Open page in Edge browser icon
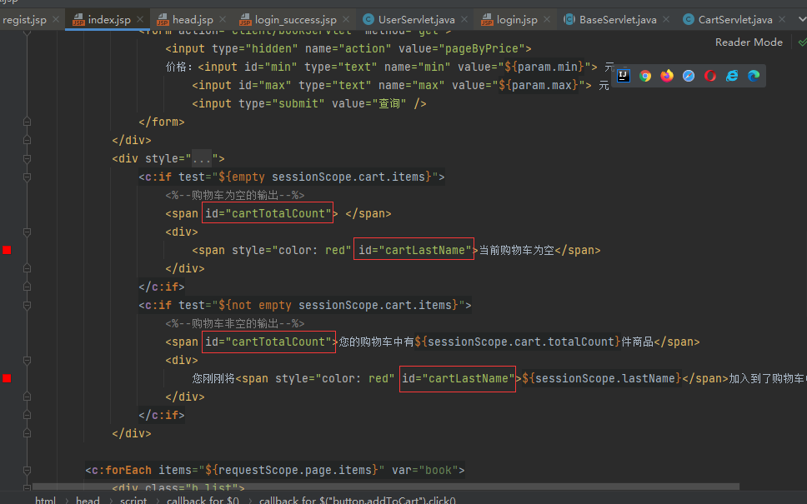This screenshot has width=807, height=504. [754, 76]
